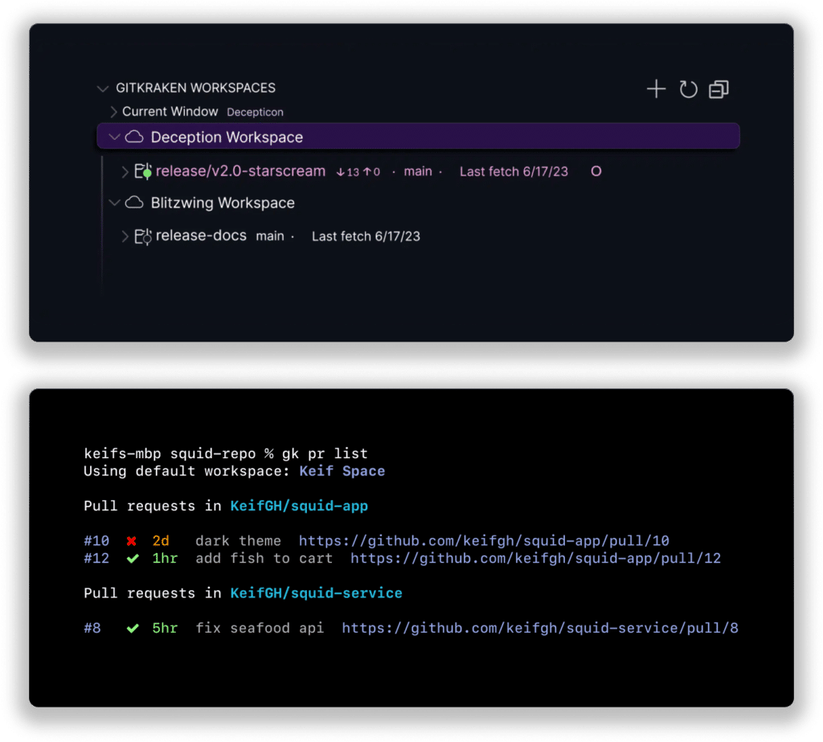Collapse the GitKraken Workspaces section

click(102, 88)
